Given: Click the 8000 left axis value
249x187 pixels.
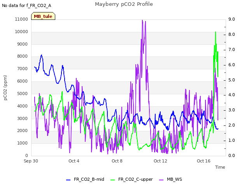Looking at the screenshot, I should (x=23, y=56).
